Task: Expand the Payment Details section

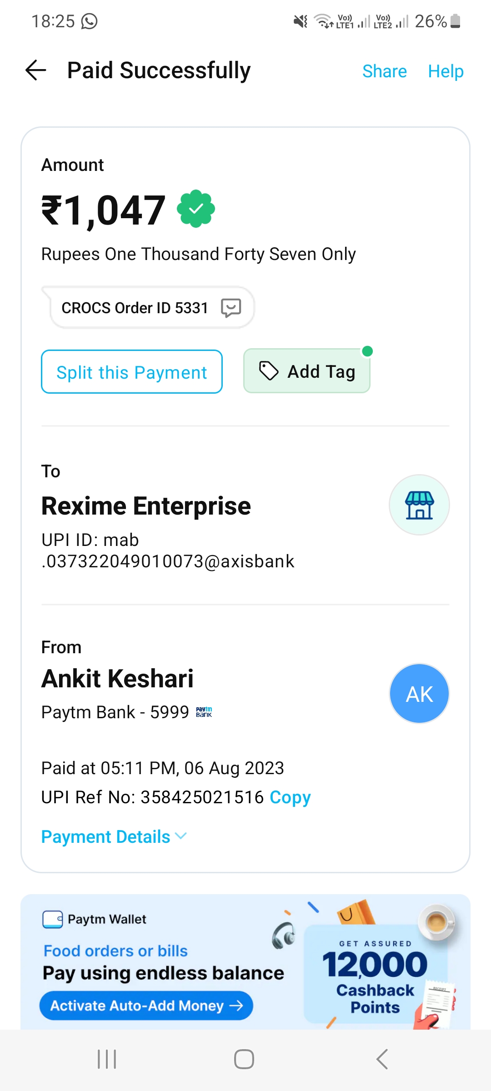Action: [106, 837]
